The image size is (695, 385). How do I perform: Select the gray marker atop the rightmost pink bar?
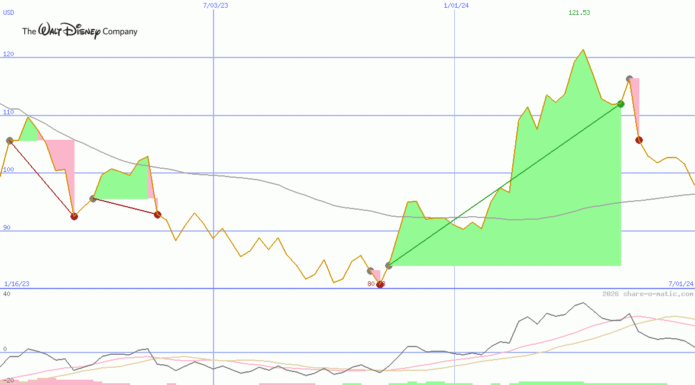click(629, 79)
